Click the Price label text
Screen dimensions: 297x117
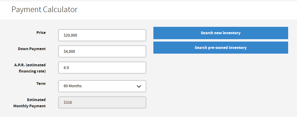41,32
